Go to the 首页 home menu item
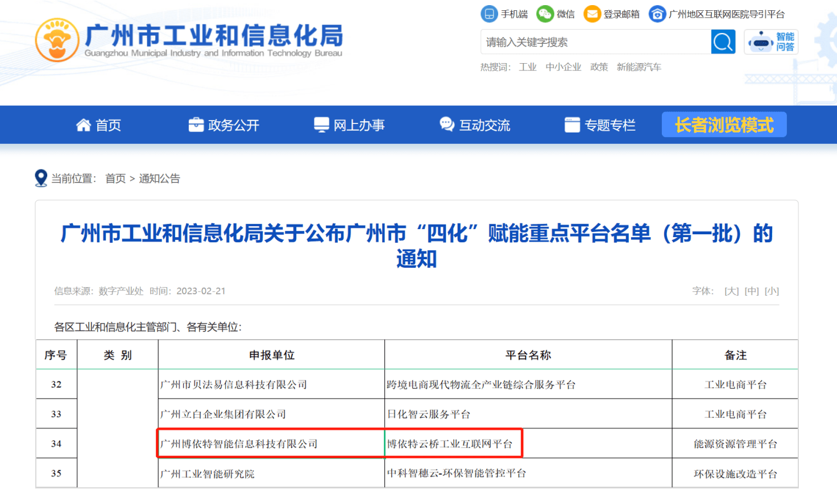 coord(99,125)
